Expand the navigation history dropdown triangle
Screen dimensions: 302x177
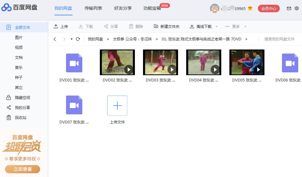click(x=72, y=39)
